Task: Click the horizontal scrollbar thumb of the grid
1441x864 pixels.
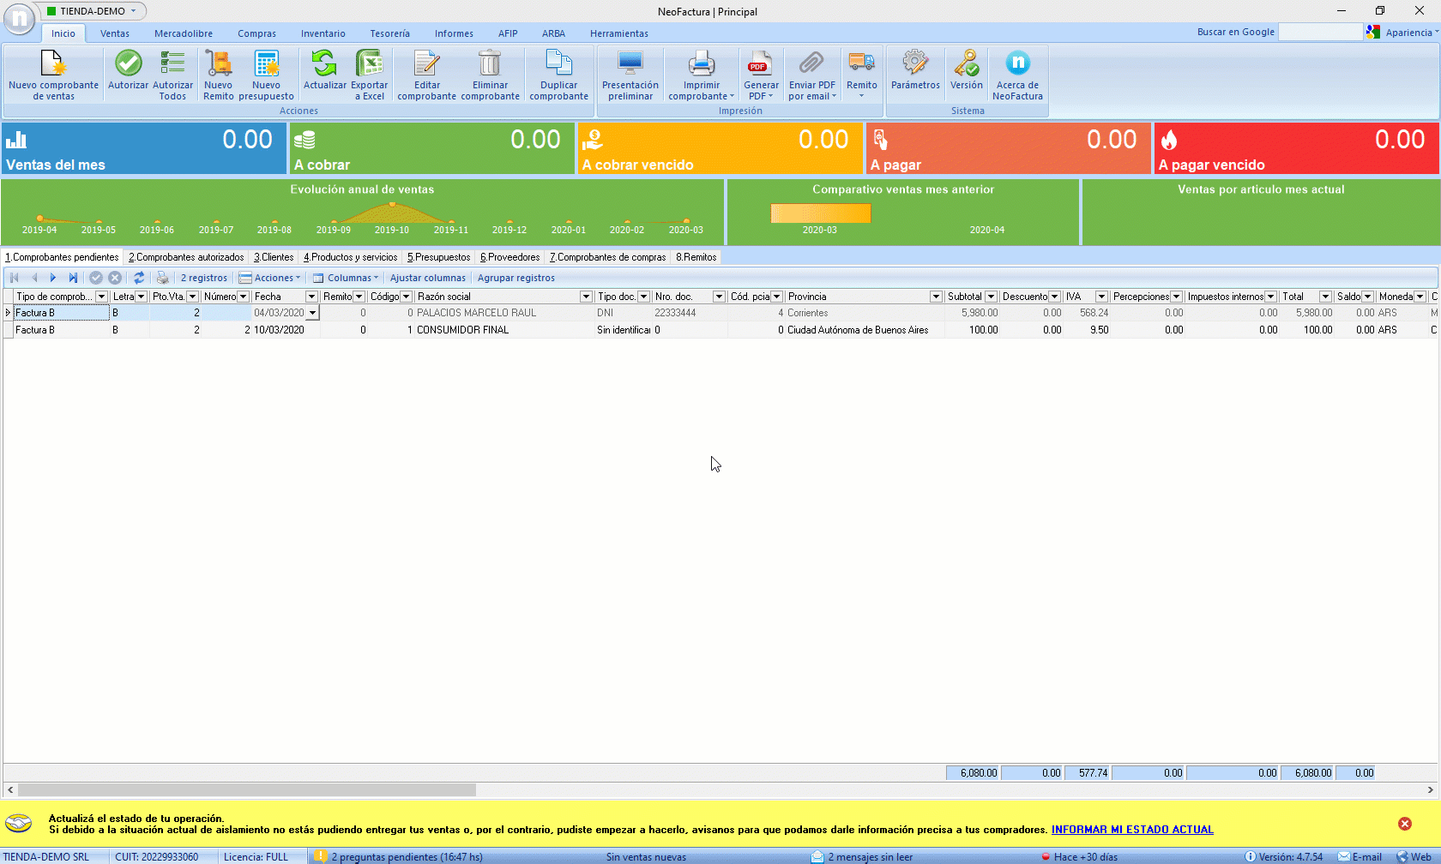Action: 247,789
